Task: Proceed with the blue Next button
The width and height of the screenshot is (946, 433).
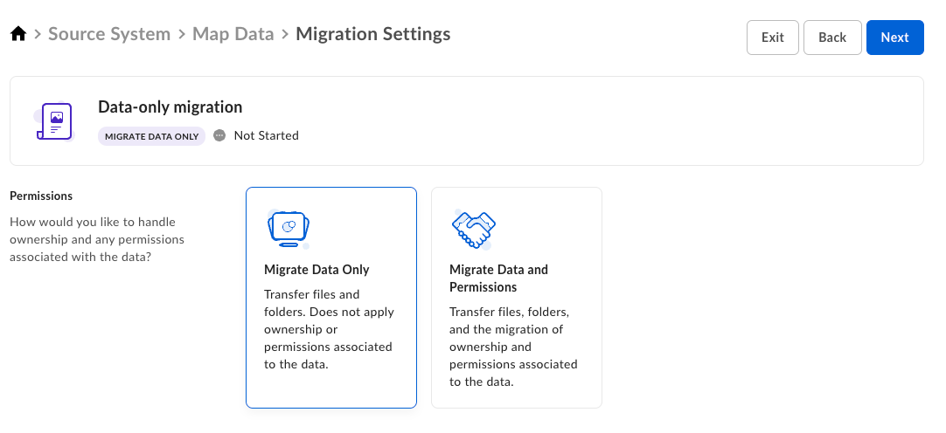Action: (x=894, y=38)
